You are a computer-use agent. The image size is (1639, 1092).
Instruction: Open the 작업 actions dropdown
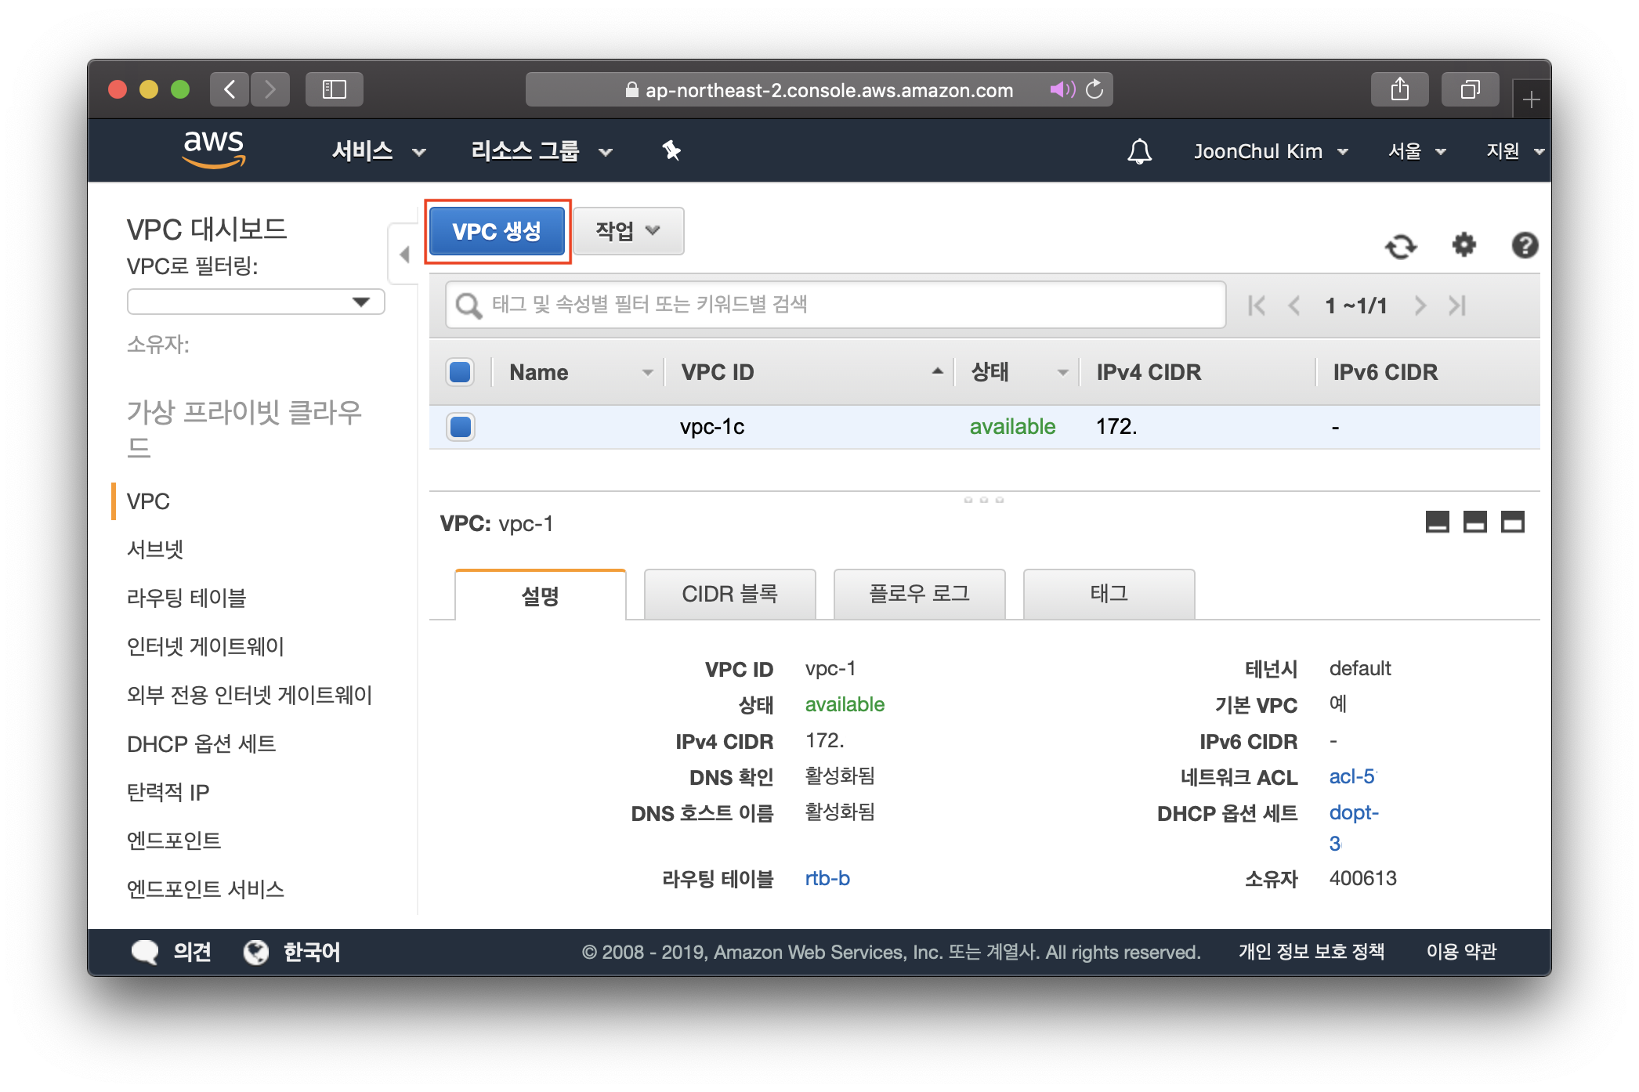pyautogui.click(x=628, y=231)
